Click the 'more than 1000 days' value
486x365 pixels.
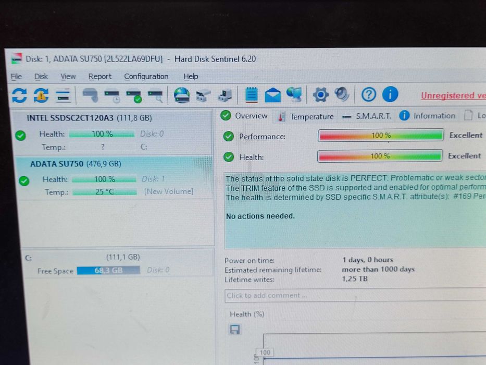378,269
